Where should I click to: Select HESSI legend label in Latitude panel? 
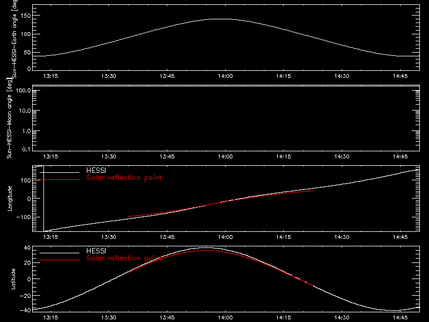(x=96, y=251)
